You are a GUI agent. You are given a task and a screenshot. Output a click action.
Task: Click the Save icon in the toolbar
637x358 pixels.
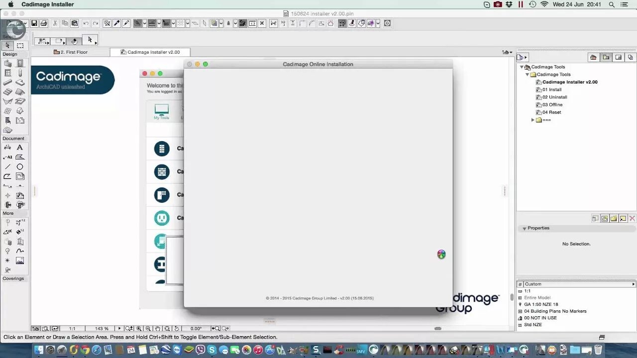click(x=34, y=23)
